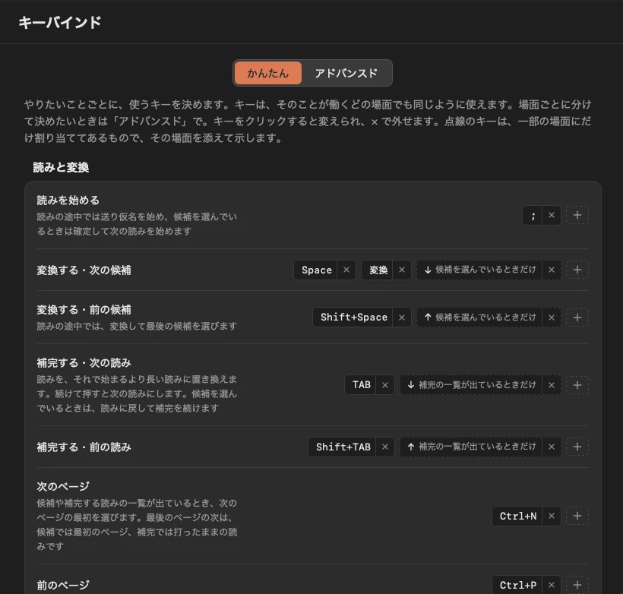Viewport: 623px width, 594px height.
Task: Change the ↑ 候補を選んでいるときだけ binding
Action: coord(479,318)
